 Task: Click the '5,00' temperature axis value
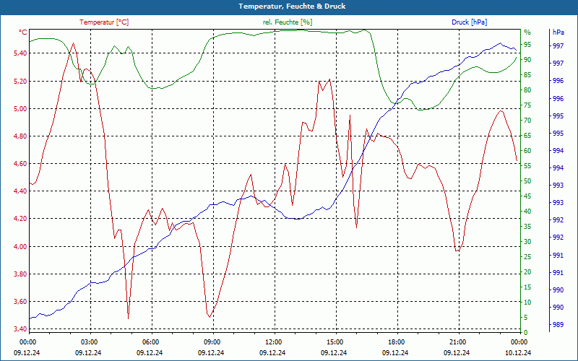click(x=20, y=109)
